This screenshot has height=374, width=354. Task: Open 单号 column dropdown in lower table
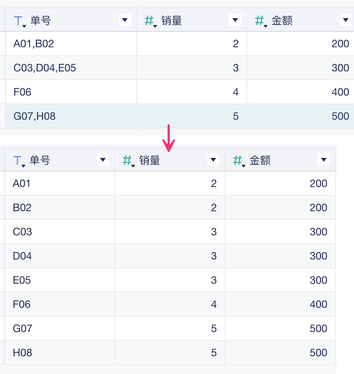pos(102,159)
